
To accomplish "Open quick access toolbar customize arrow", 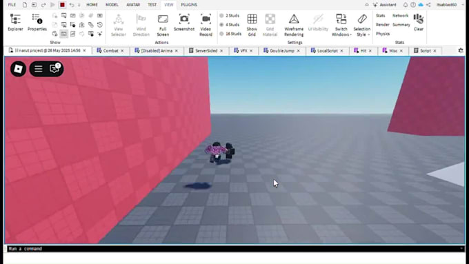I will click(79, 5).
